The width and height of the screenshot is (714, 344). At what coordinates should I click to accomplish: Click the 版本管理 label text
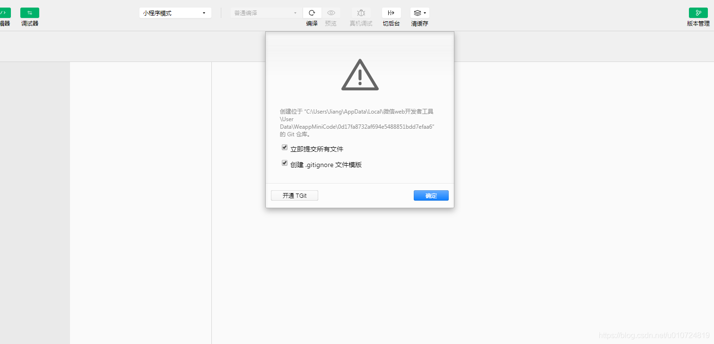(x=698, y=23)
